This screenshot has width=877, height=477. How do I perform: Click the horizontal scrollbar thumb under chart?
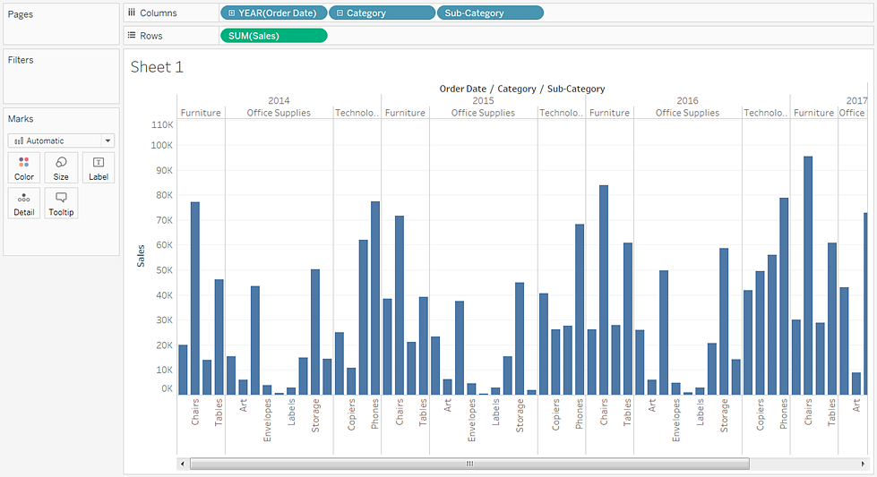[469, 464]
